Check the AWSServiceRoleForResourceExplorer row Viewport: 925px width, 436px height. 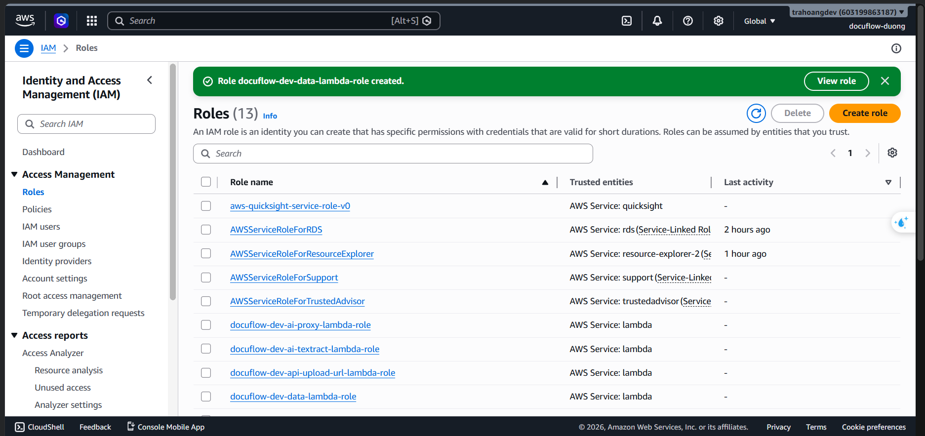[206, 253]
